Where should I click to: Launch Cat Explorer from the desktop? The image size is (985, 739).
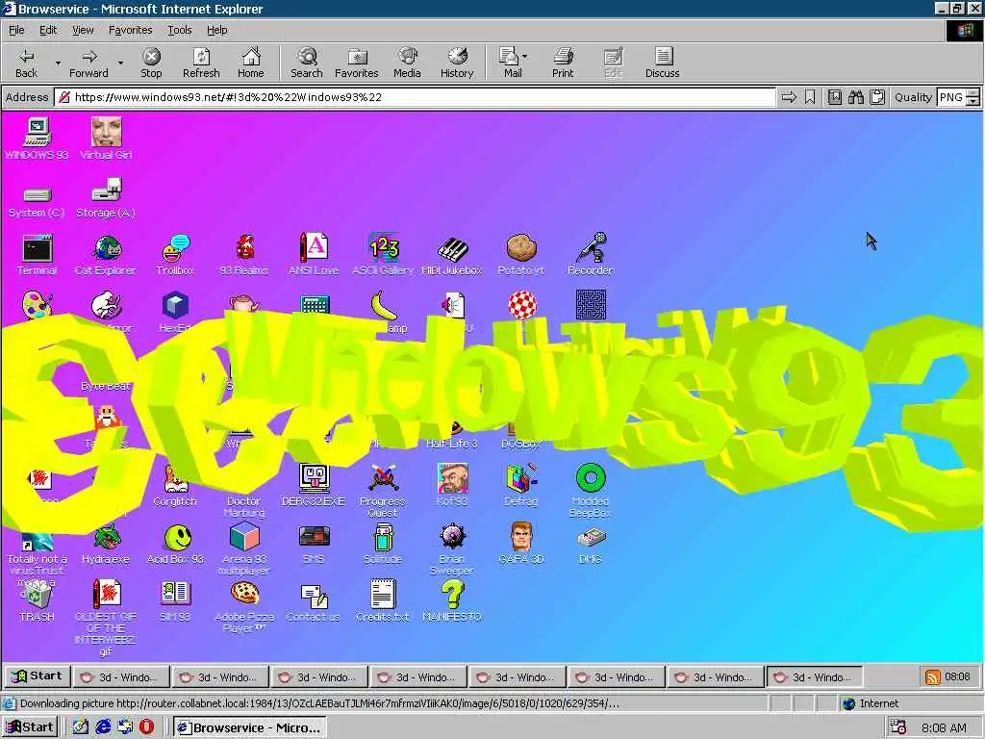(106, 254)
